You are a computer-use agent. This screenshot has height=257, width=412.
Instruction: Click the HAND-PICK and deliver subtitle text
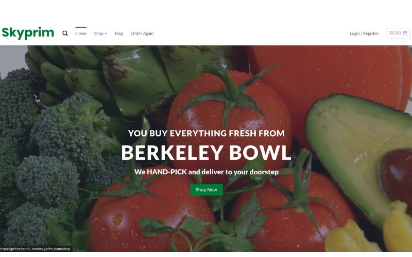(207, 172)
